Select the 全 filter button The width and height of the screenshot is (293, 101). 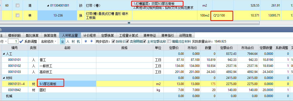click(x=63, y=41)
